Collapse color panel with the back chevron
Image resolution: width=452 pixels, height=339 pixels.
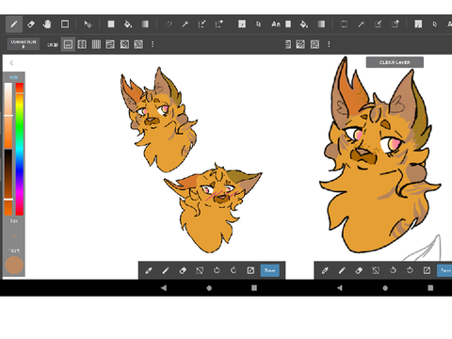click(11, 63)
